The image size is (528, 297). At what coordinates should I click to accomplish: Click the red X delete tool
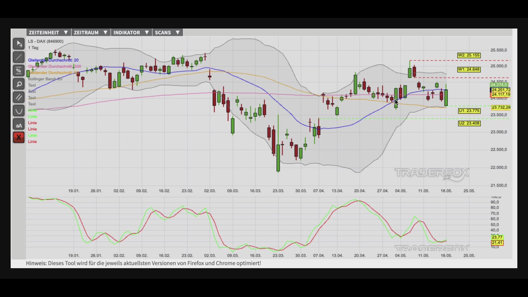click(19, 137)
